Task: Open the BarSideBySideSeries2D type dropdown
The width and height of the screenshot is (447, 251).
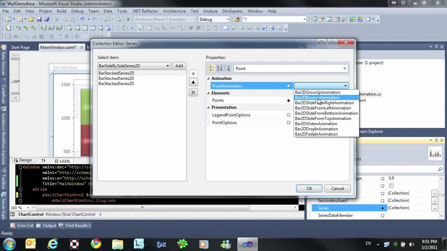Action: pyautogui.click(x=168, y=66)
